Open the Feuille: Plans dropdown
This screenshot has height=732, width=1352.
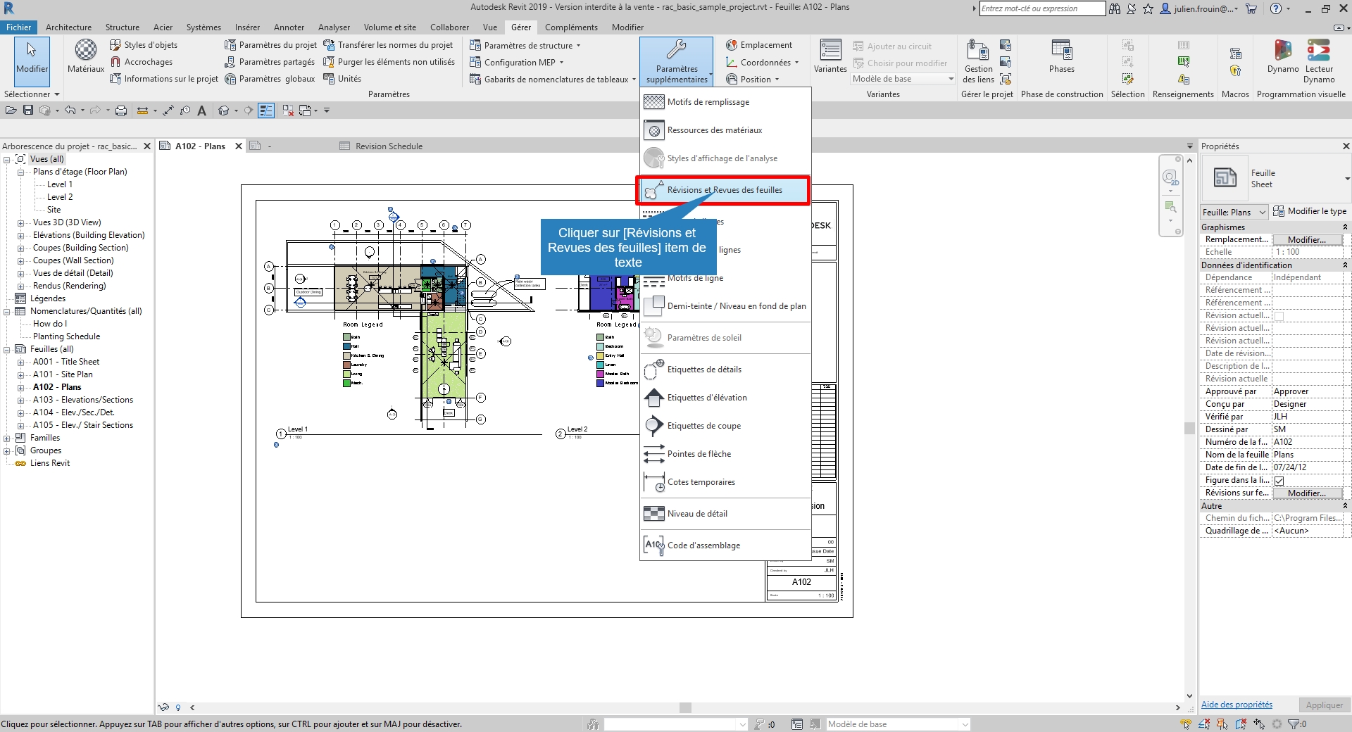(1234, 212)
